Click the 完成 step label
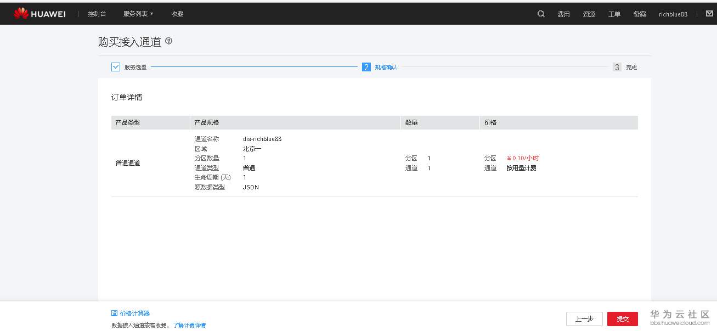Viewport: 717px width, 331px height. [631, 68]
